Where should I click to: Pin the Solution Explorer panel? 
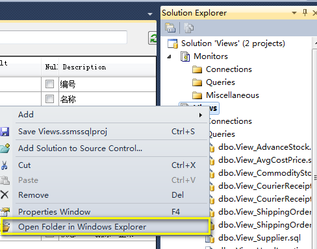coord(305,12)
